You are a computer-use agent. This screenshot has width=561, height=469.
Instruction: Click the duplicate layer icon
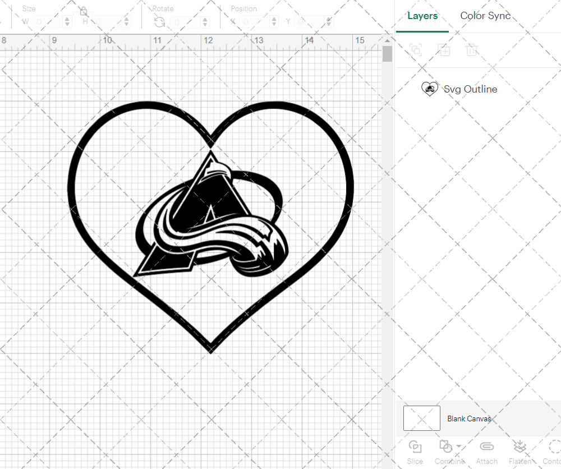(444, 50)
